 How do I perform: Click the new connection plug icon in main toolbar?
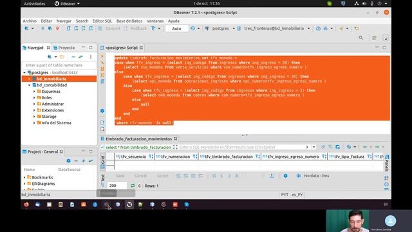[26, 28]
